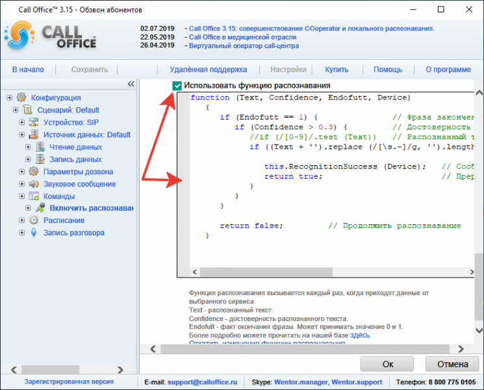Click the Параметры дозвона gear icon

tap(34, 172)
